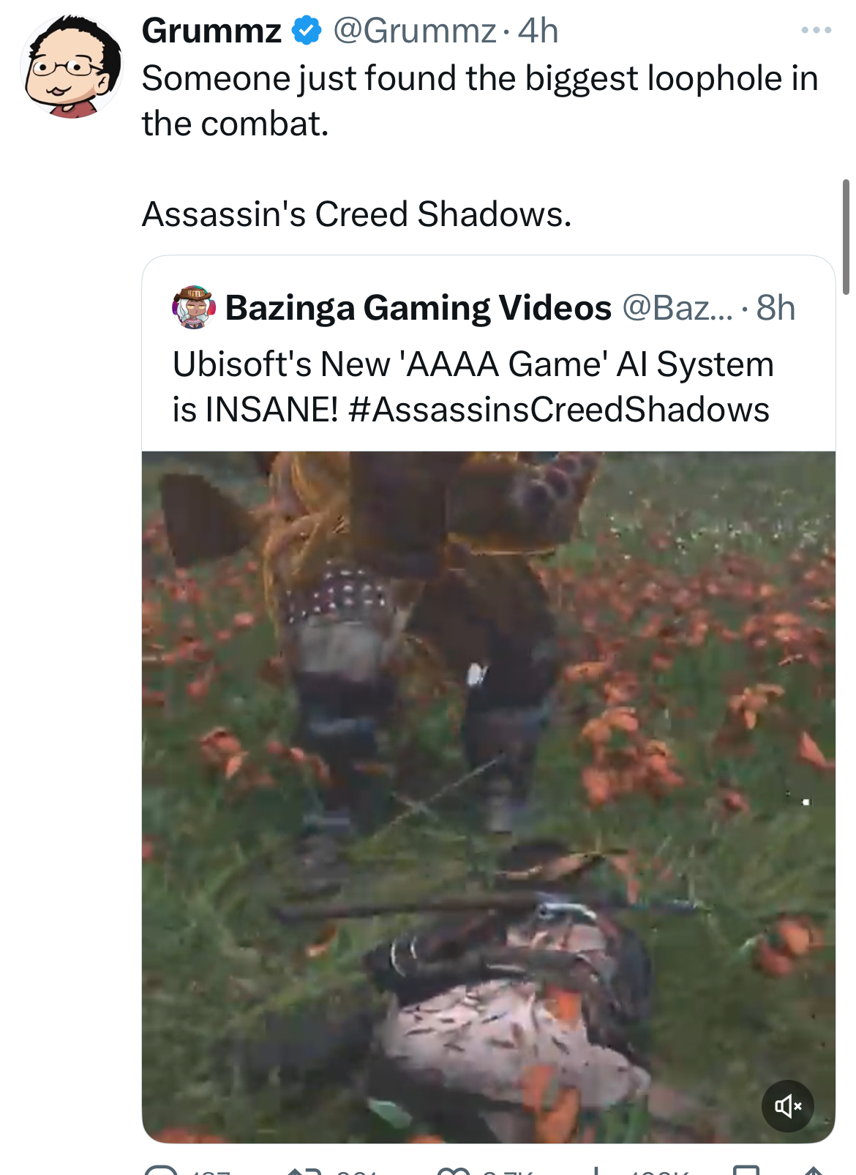Click the blue verified badge next to Grummz
This screenshot has width=856, height=1175.
tap(307, 31)
